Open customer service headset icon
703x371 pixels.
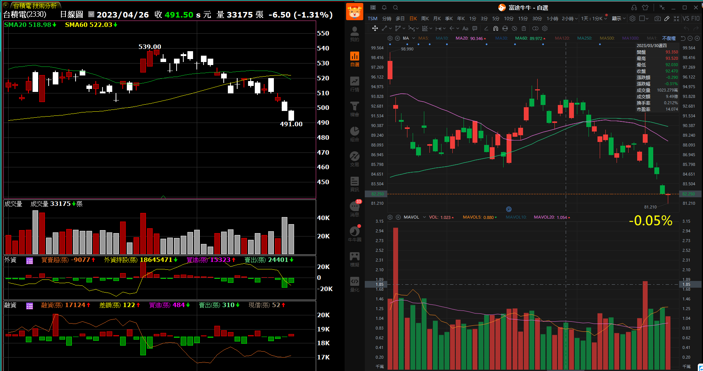[634, 7]
